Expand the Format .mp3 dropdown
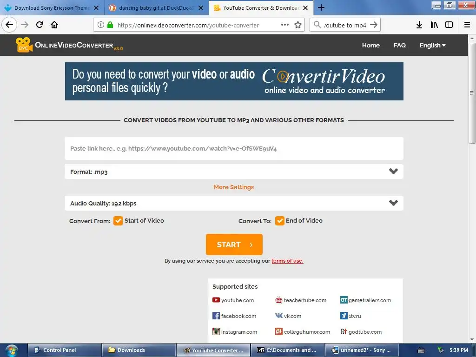This screenshot has height=357, width=476. [x=234, y=172]
